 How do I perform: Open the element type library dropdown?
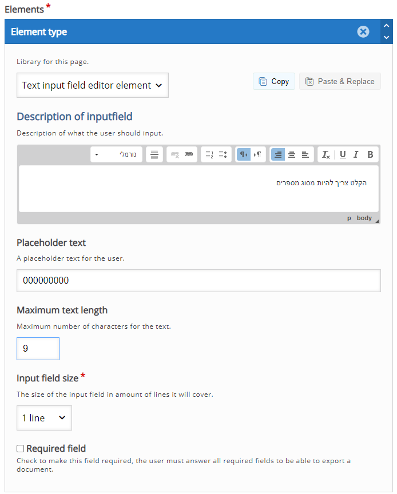click(x=92, y=85)
